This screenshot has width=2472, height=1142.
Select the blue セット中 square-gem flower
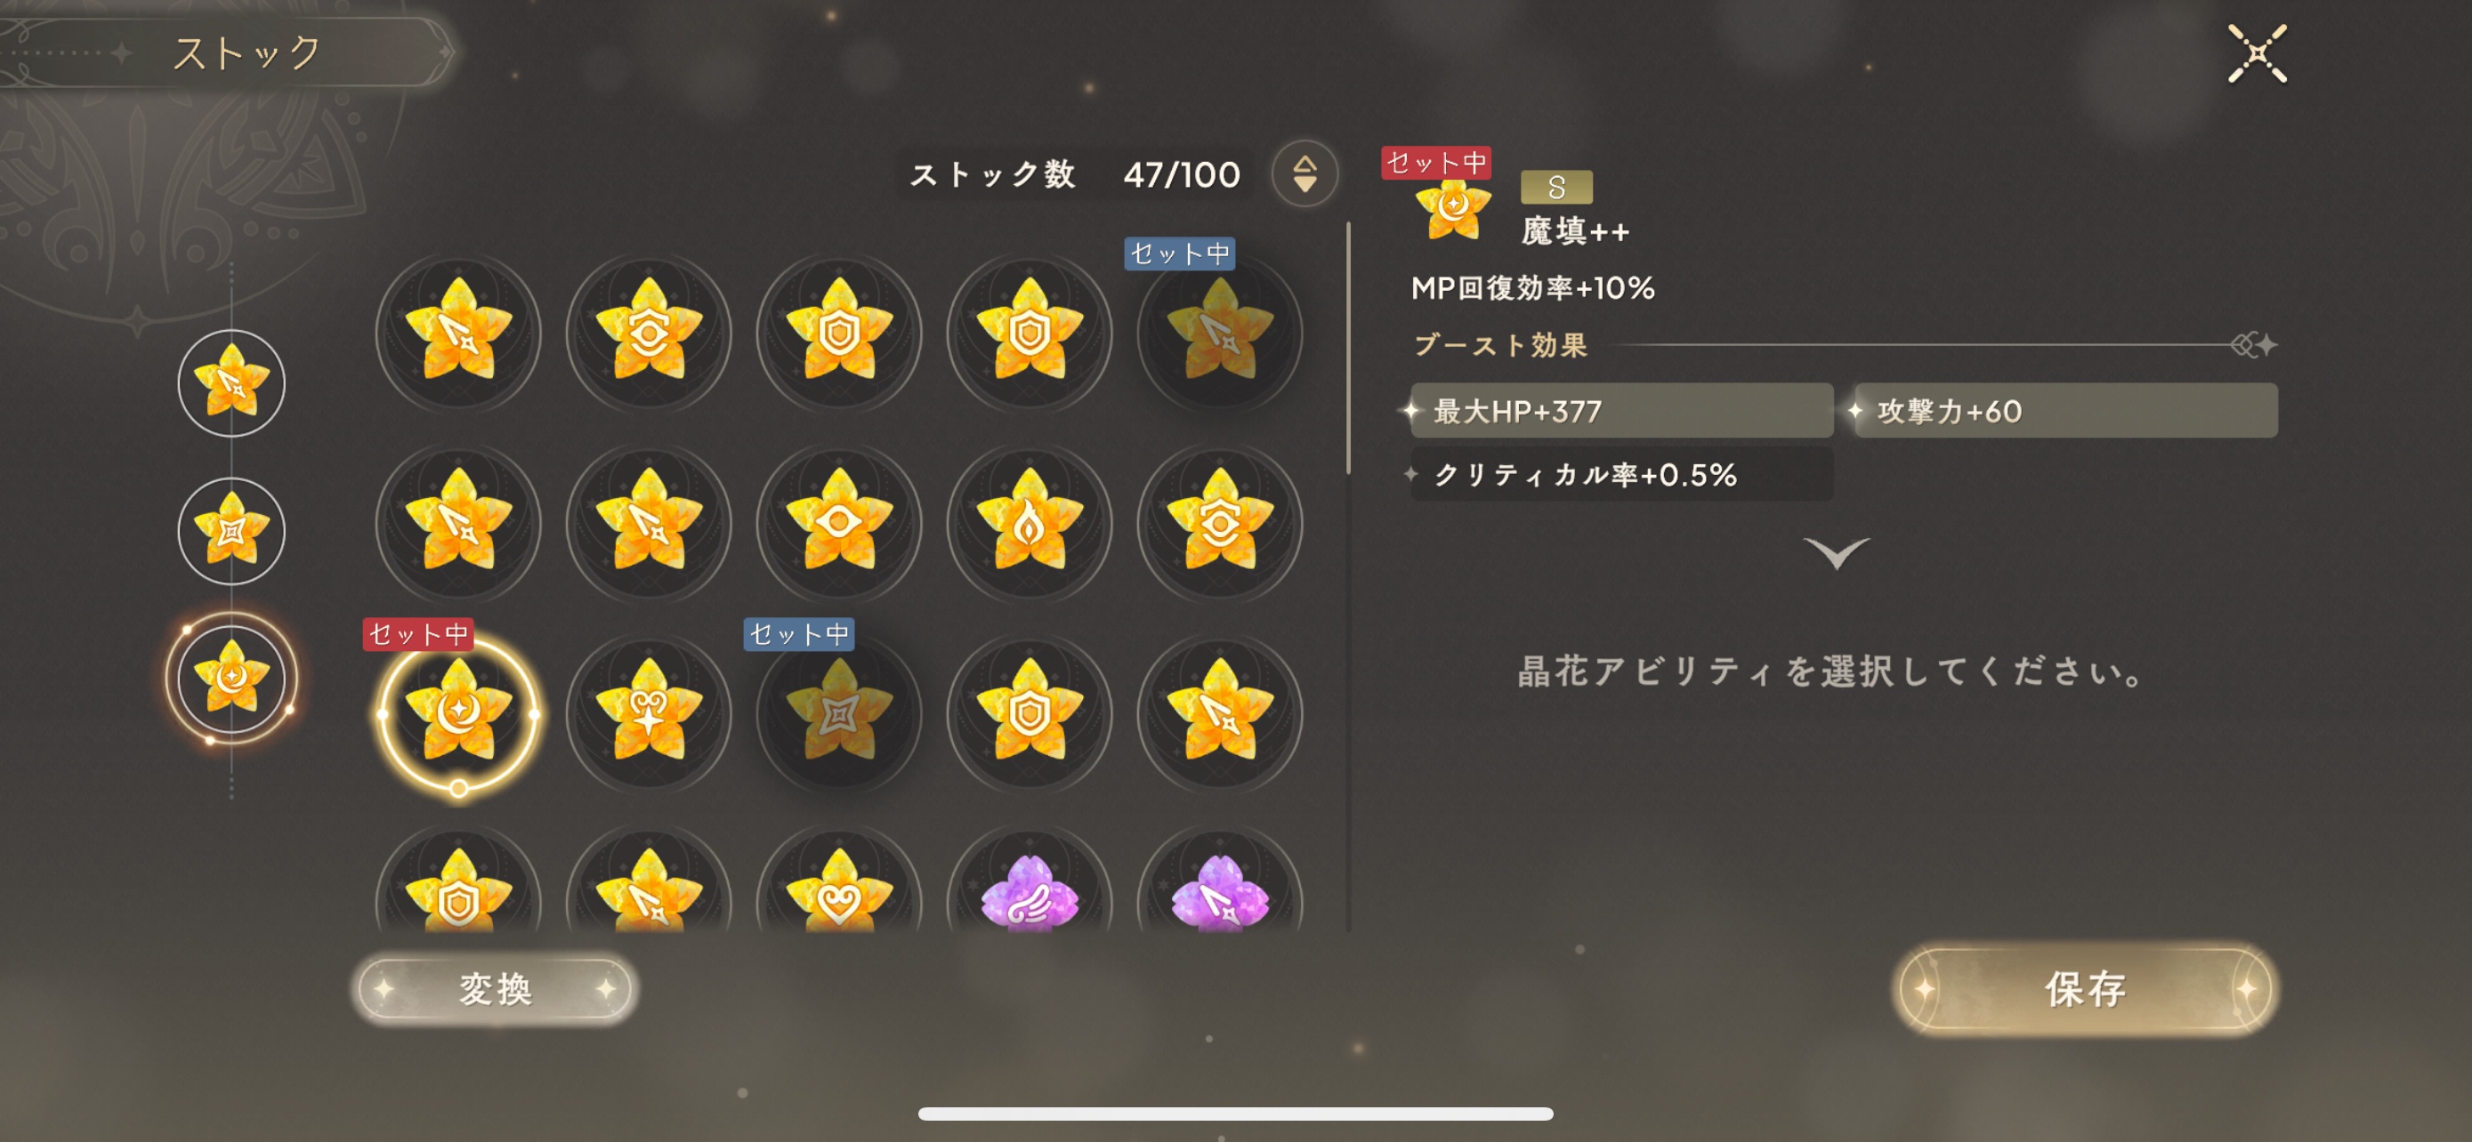(839, 712)
